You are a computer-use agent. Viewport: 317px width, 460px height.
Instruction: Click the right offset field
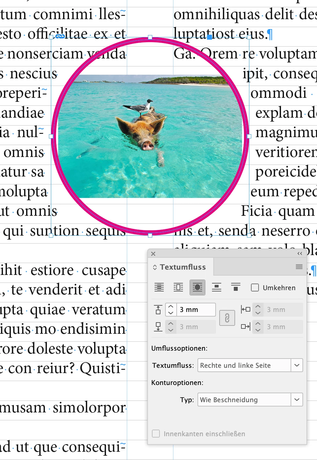pos(283,327)
